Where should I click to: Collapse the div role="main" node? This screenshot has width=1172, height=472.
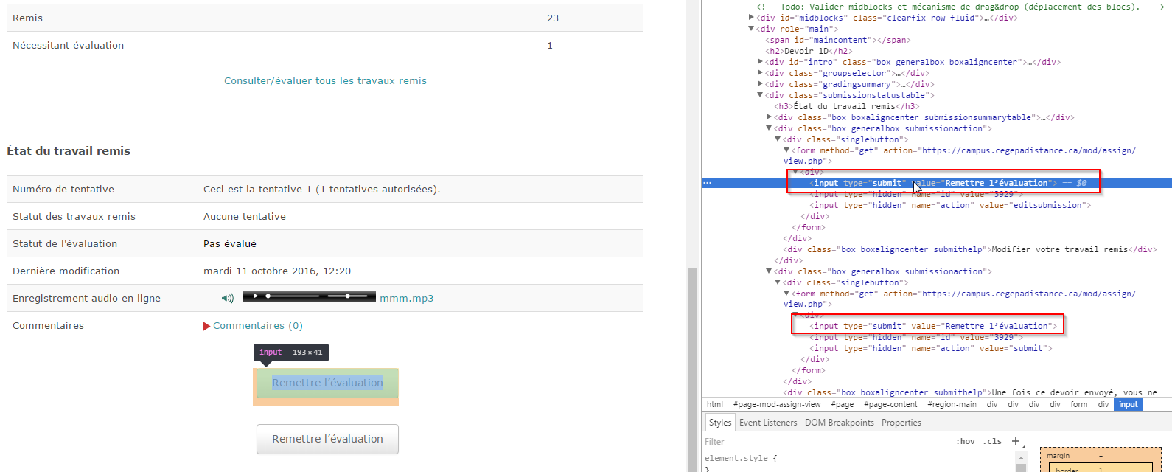click(751, 29)
